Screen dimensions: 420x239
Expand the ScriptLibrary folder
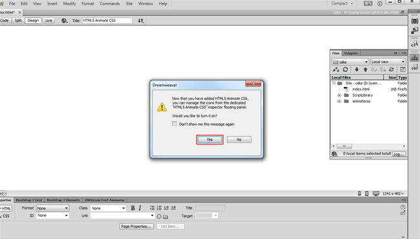tap(339, 95)
